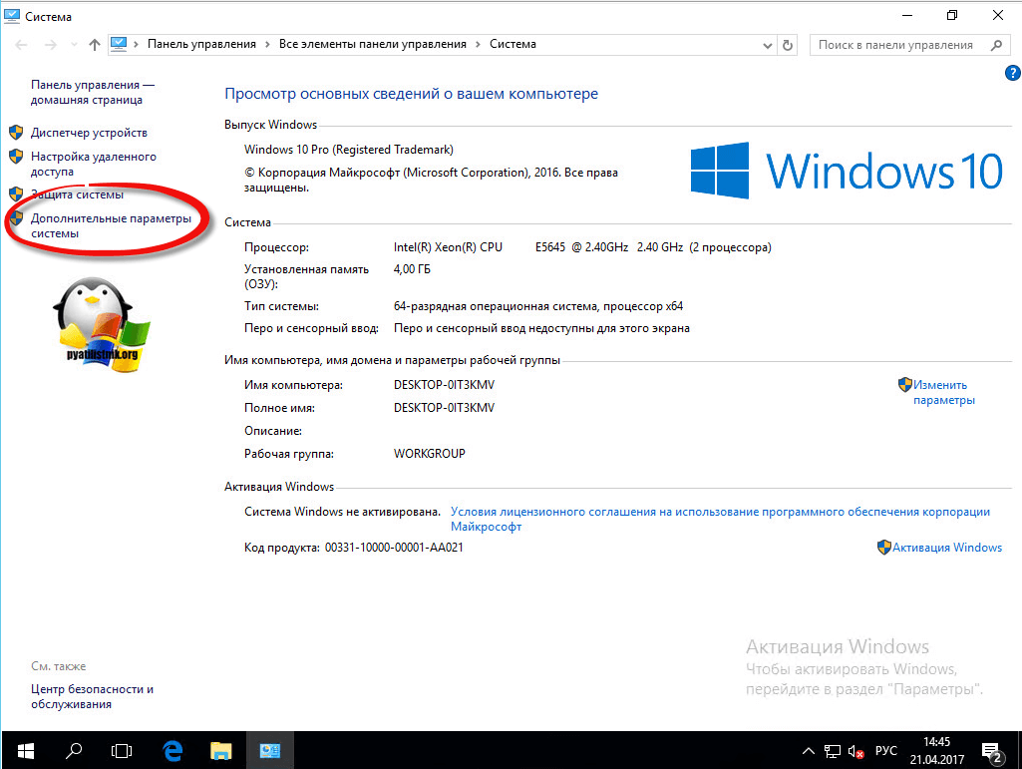Show hidden system tray icons

point(809,750)
